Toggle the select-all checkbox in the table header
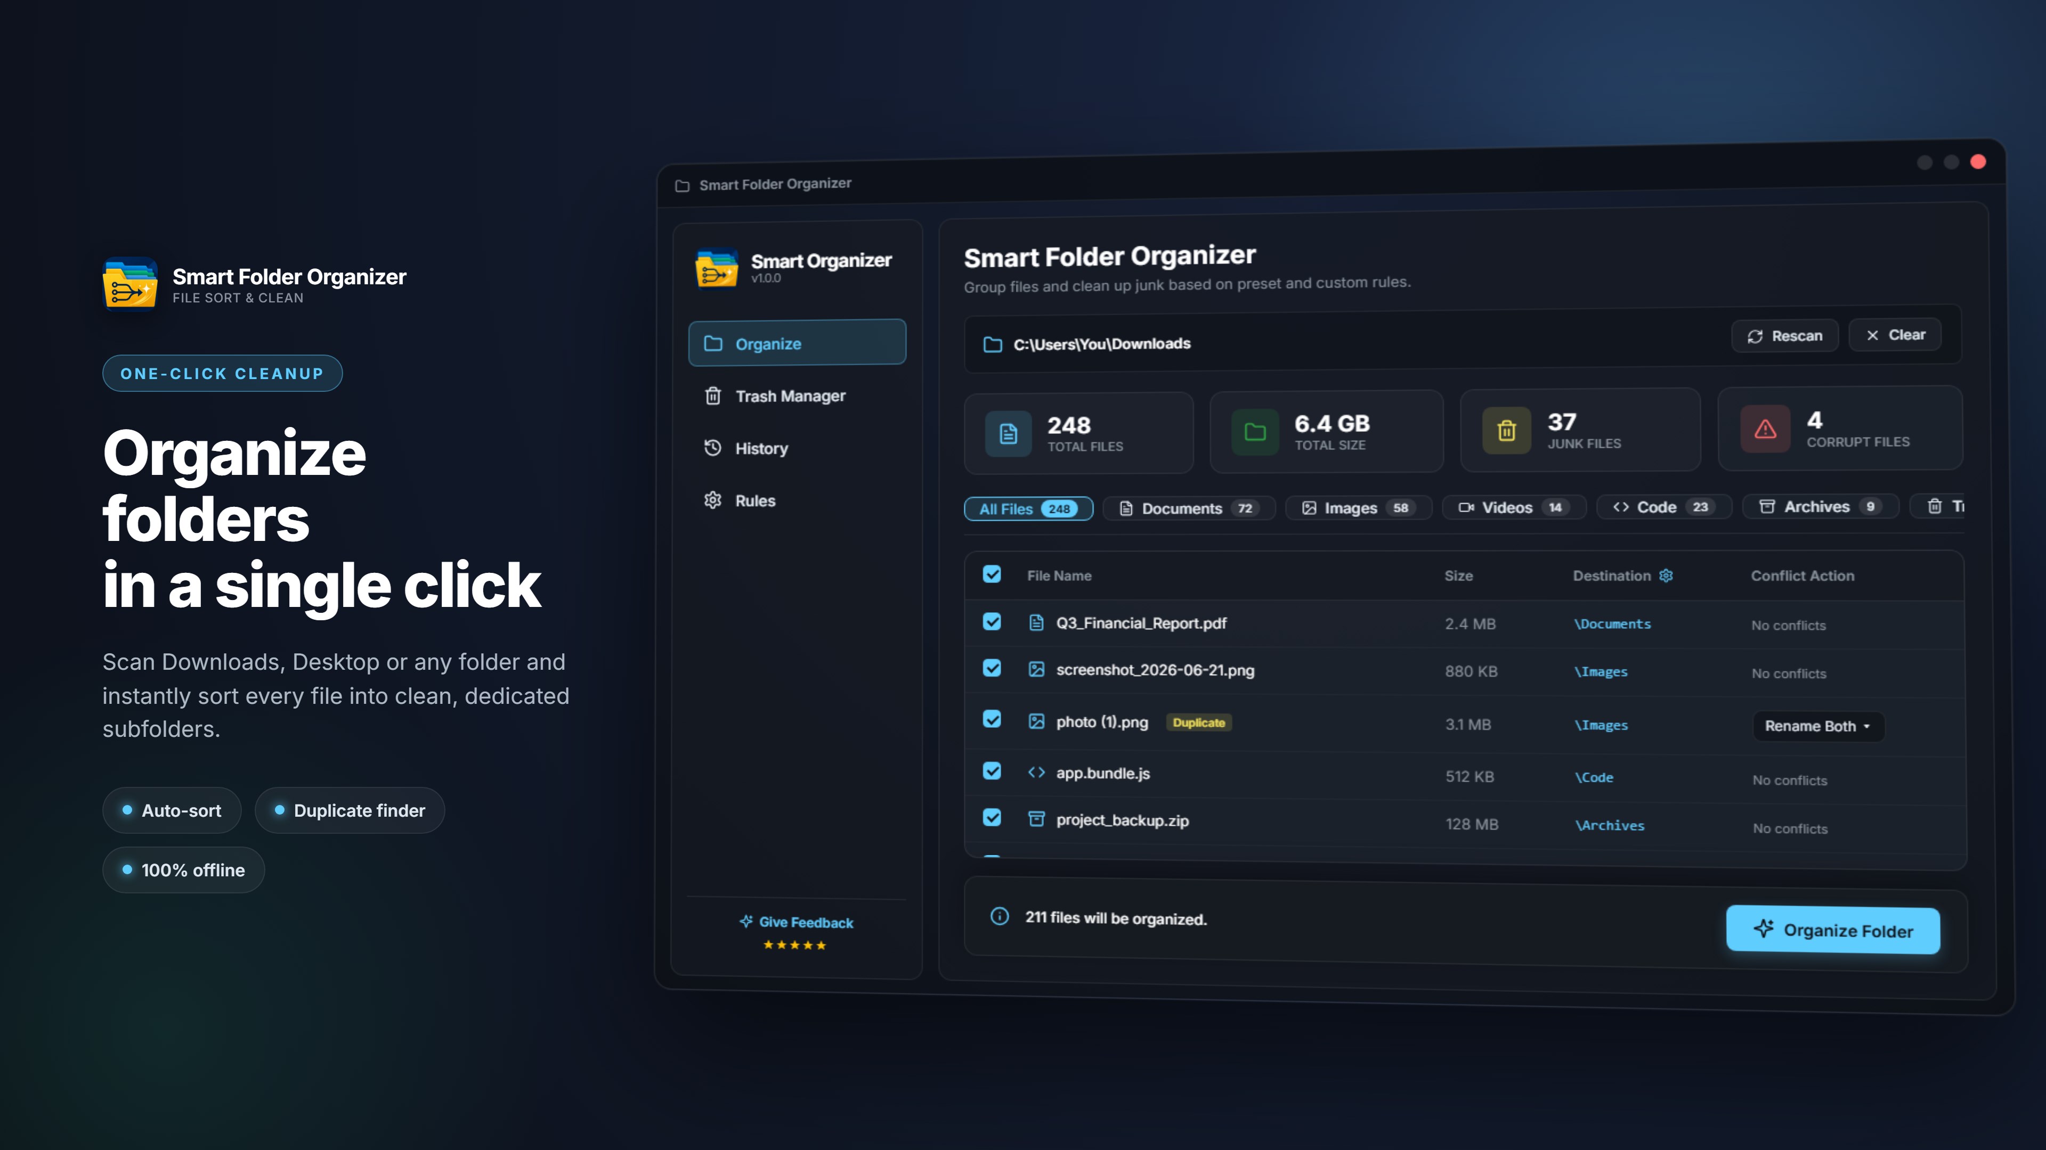The width and height of the screenshot is (2046, 1150). 992,574
